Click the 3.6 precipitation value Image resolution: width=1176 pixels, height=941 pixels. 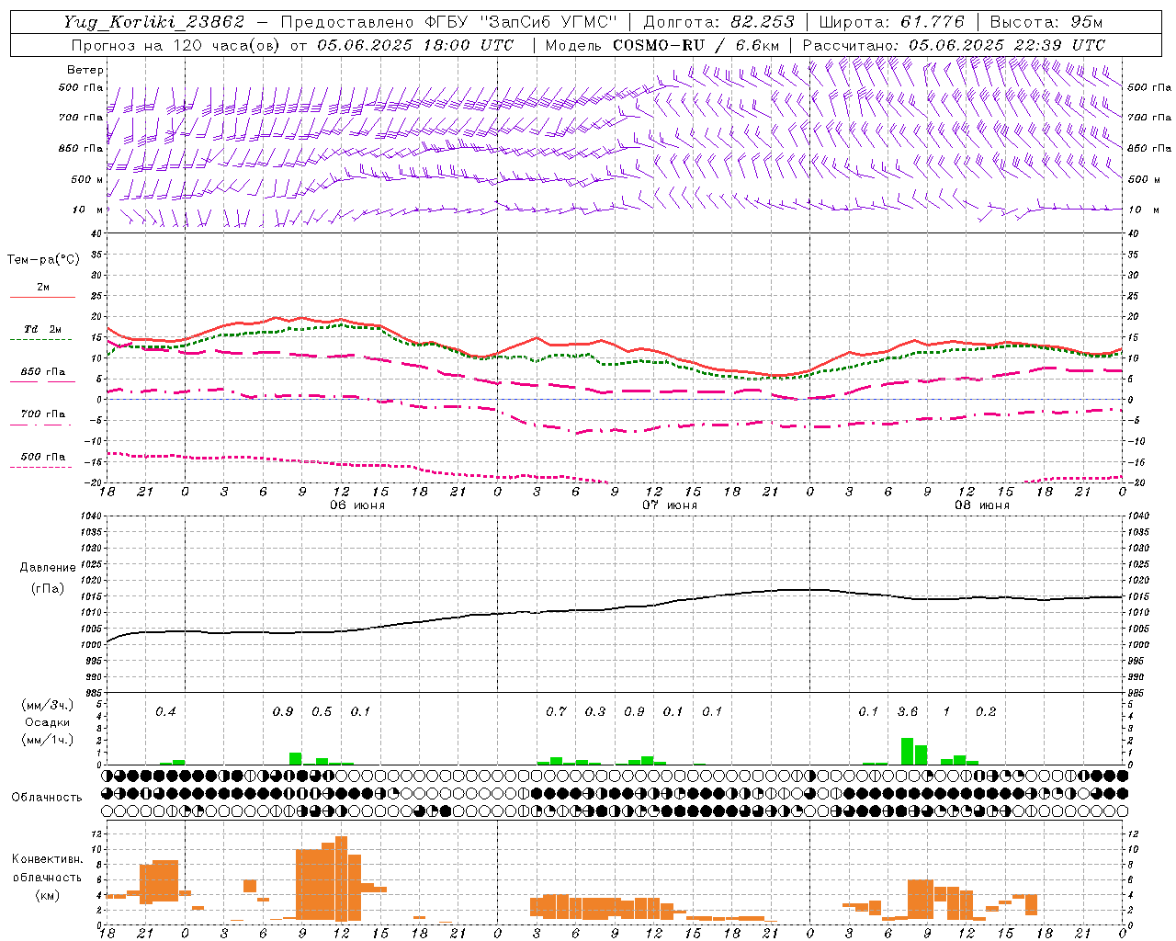coord(908,711)
